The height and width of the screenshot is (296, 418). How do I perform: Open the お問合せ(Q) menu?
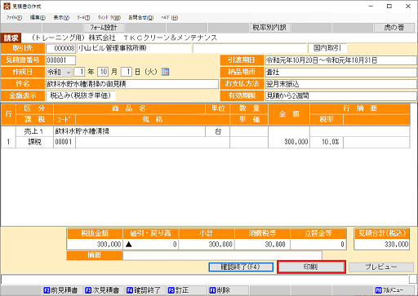coord(140,18)
